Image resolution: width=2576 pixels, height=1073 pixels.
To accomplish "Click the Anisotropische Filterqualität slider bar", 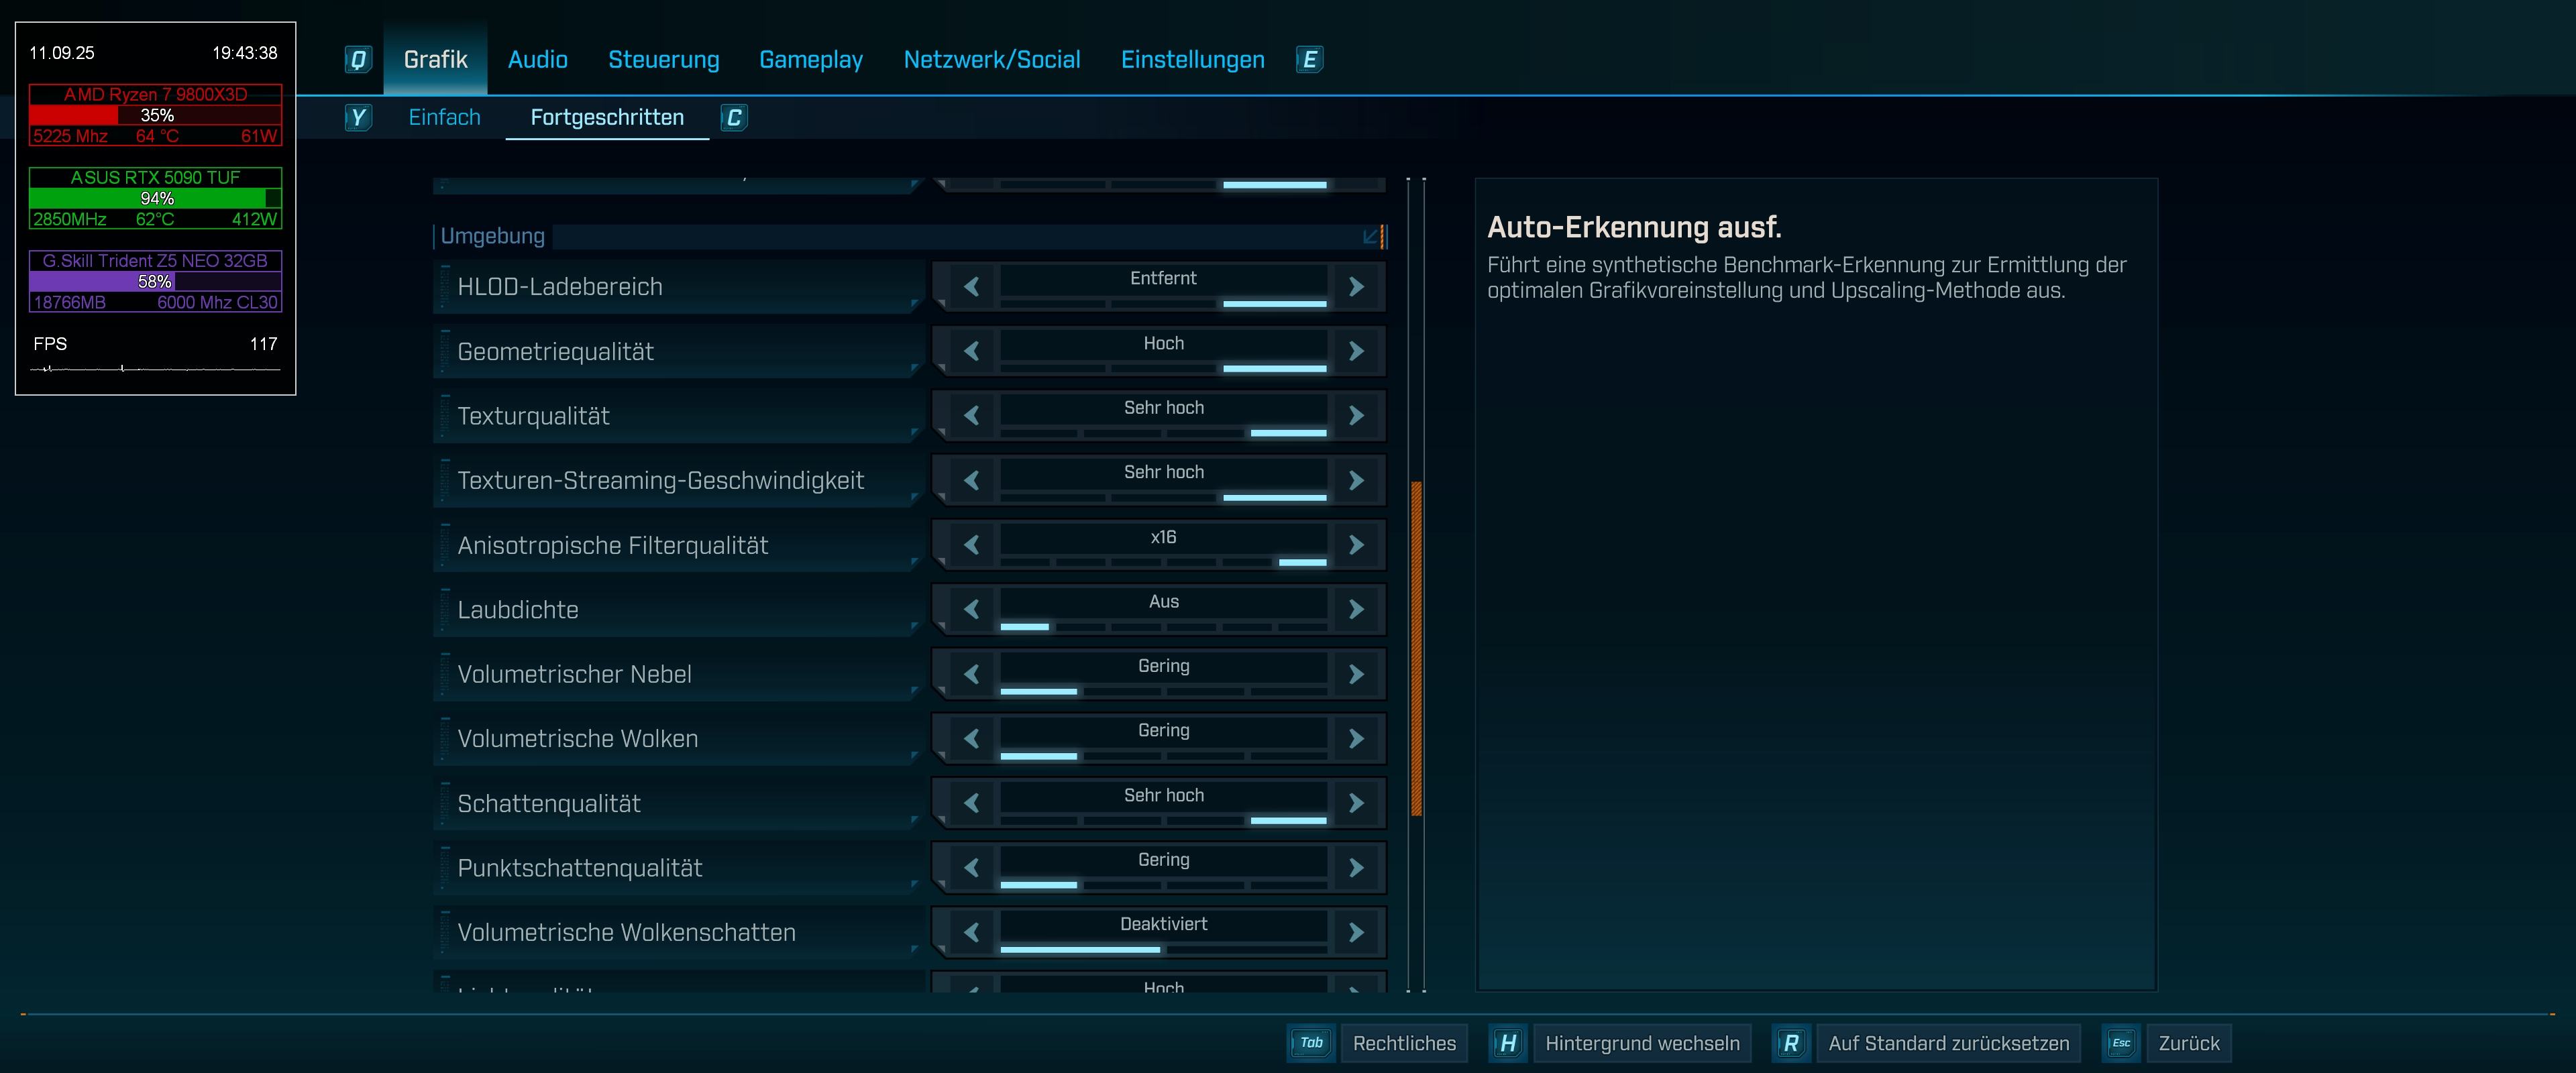I will coord(1163,562).
